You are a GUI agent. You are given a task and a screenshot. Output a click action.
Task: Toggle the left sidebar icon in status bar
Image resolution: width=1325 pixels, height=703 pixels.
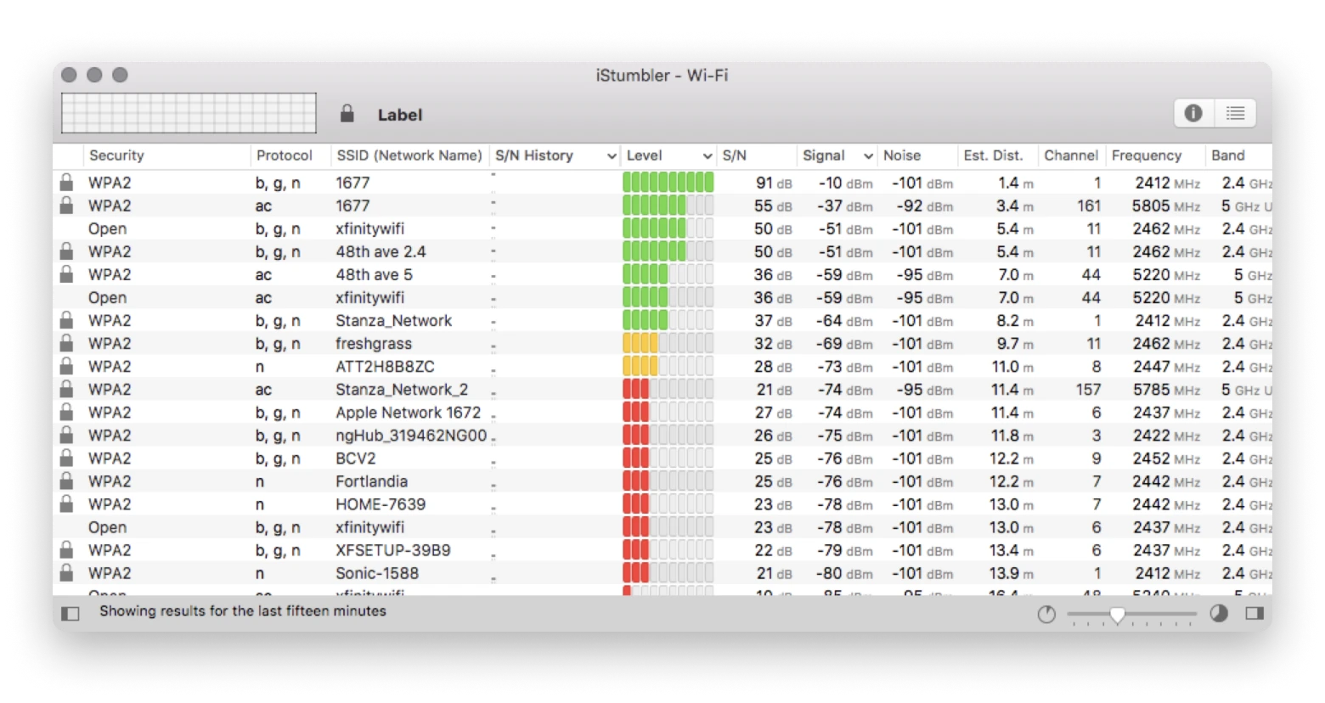point(70,613)
